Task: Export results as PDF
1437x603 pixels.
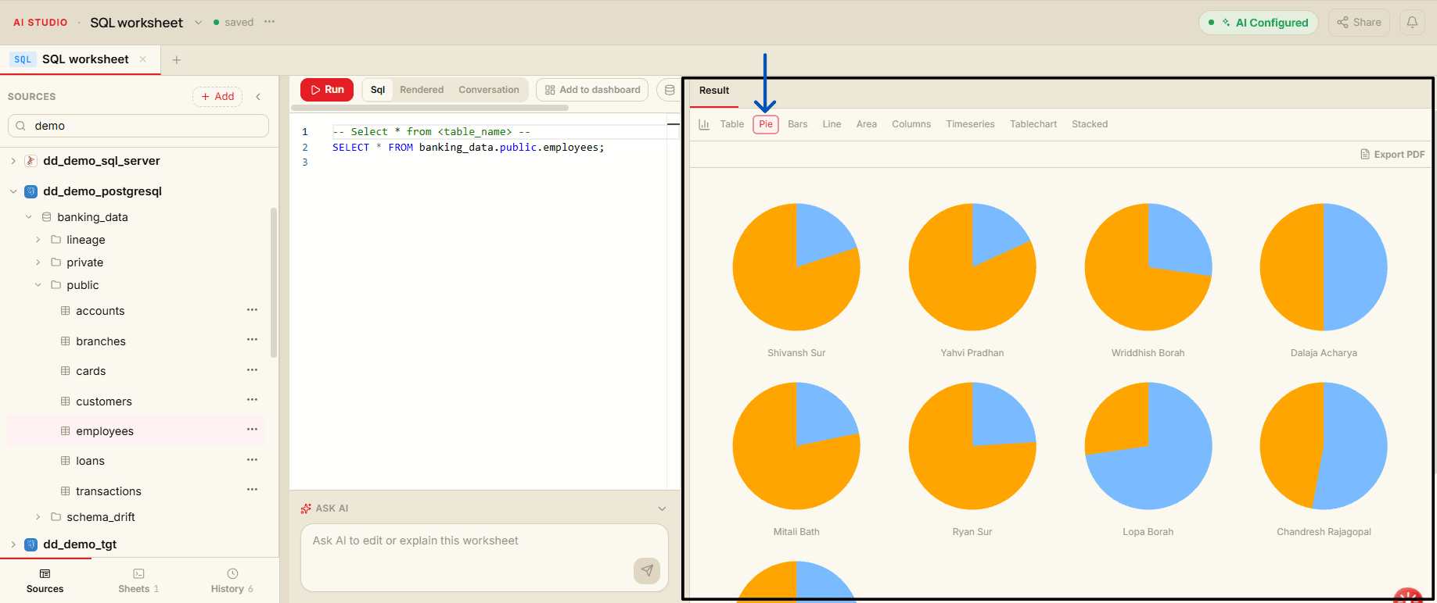Action: [x=1392, y=155]
